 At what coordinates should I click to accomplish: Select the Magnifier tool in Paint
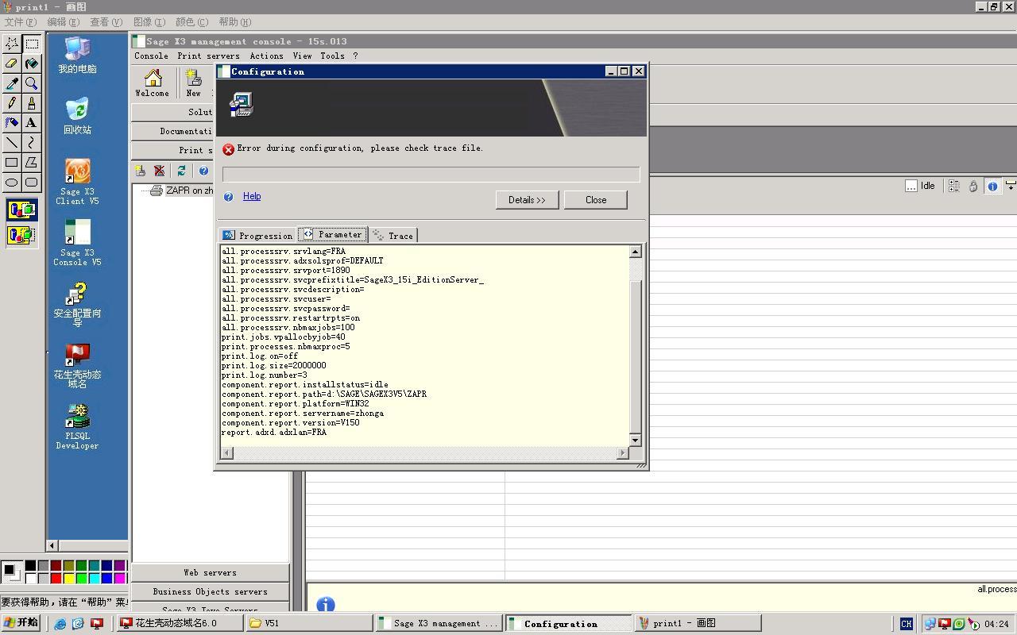(x=31, y=83)
